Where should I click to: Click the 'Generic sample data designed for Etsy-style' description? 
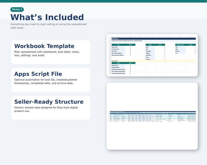click(x=46, y=109)
